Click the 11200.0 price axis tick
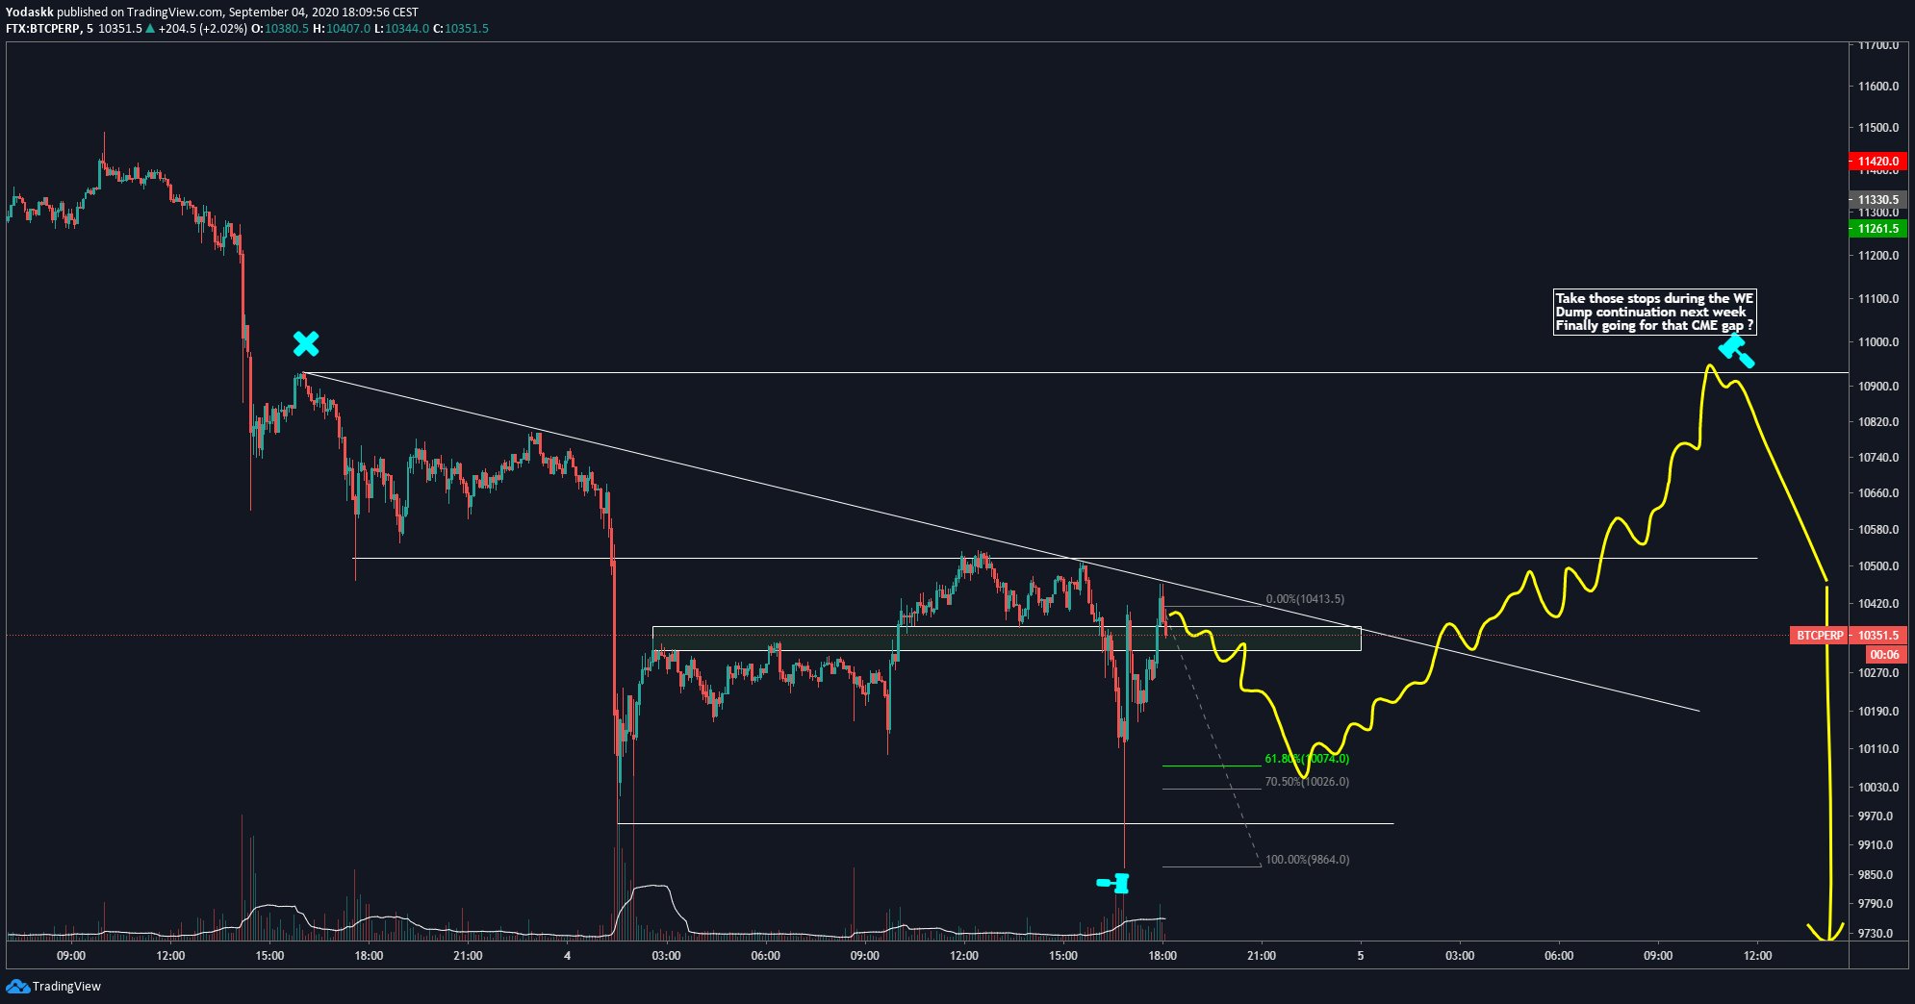 tap(1878, 256)
